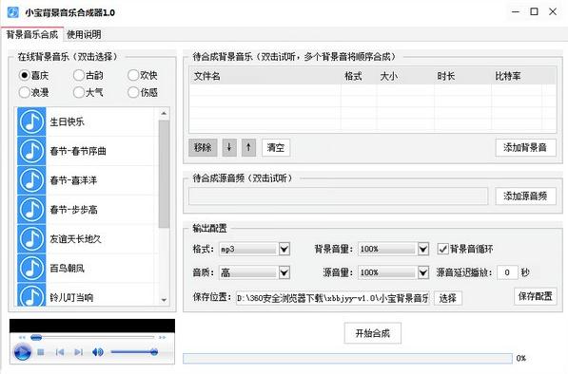Skip to next track in media player

point(78,352)
